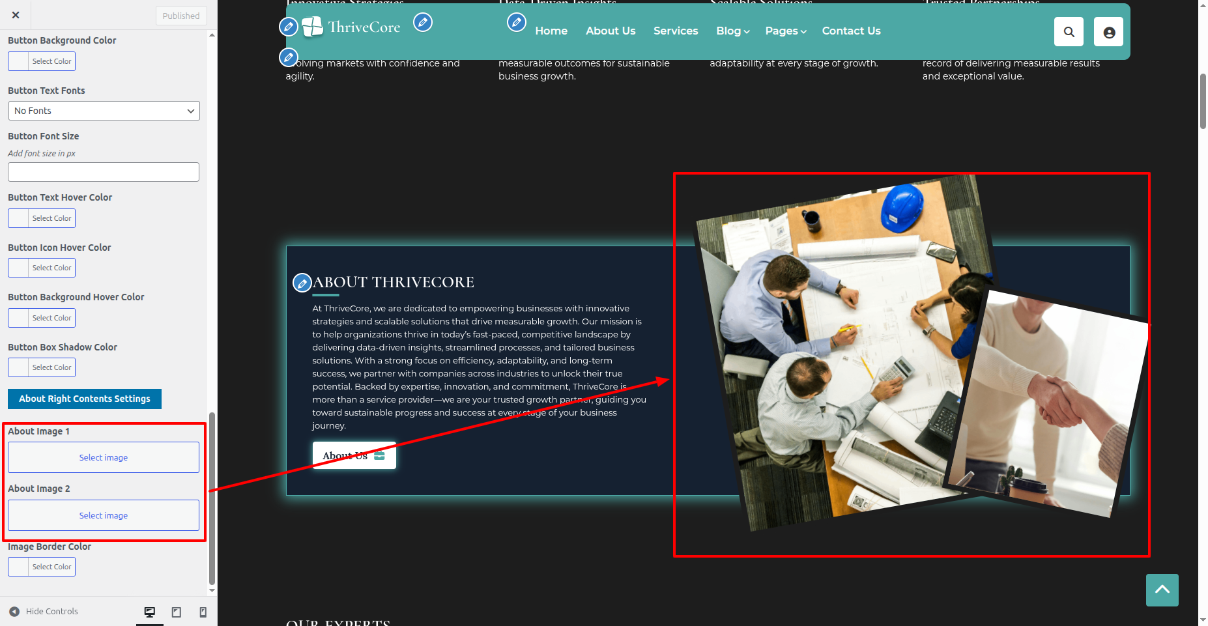Viewport: 1208px width, 626px height.
Task: Click the About Us button in preview
Action: coord(354,456)
